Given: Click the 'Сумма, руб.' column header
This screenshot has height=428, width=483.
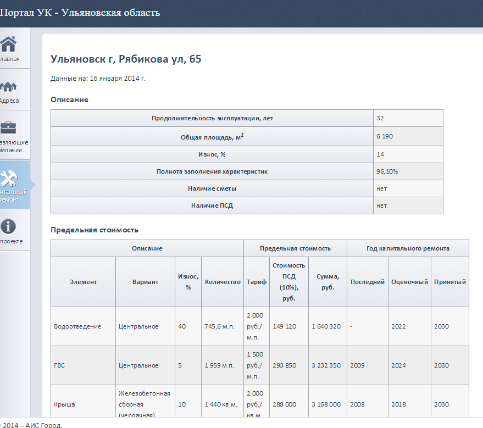Looking at the screenshot, I should tap(327, 282).
